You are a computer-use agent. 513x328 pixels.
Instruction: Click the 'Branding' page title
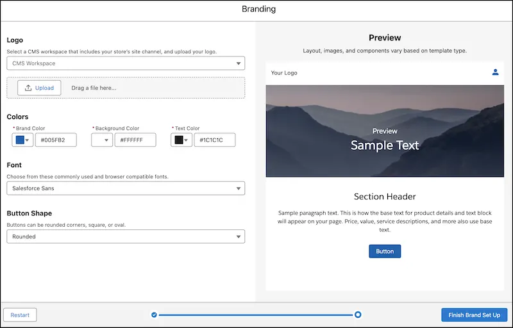click(x=258, y=9)
